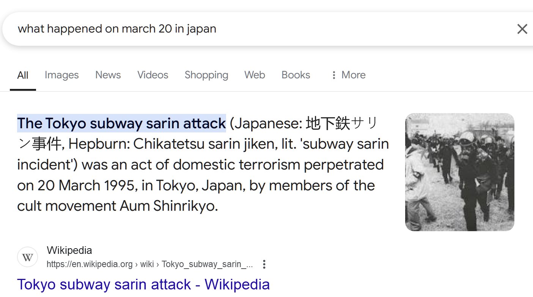Open the Books tab

tap(296, 75)
